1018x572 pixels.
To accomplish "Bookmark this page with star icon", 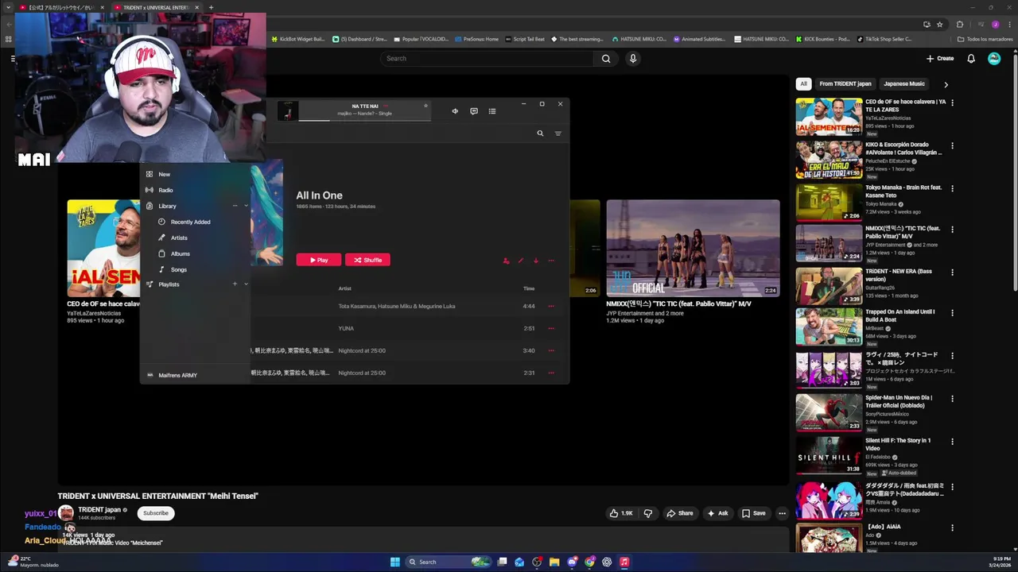I will tap(939, 25).
